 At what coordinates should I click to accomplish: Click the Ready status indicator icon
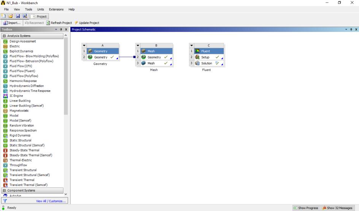pos(3,208)
